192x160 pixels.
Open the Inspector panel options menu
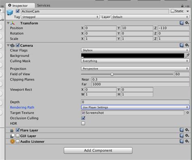[x=188, y=6]
